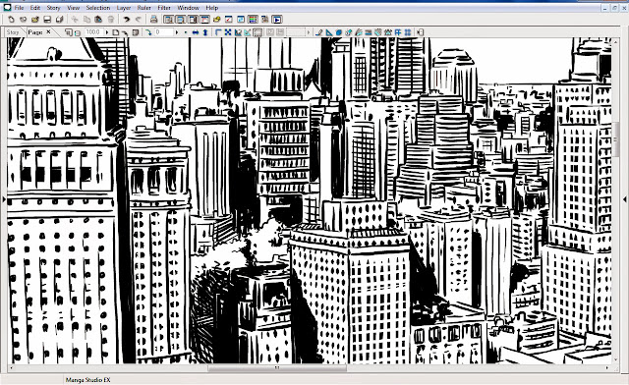The image size is (629, 385).
Task: Click the triangle ruler icon
Action: 329,32
